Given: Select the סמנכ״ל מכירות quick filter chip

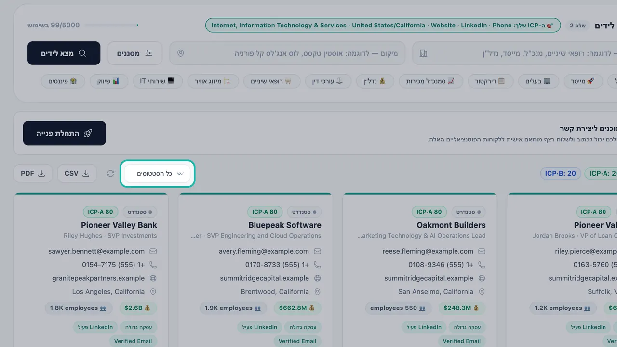Looking at the screenshot, I should (431, 81).
